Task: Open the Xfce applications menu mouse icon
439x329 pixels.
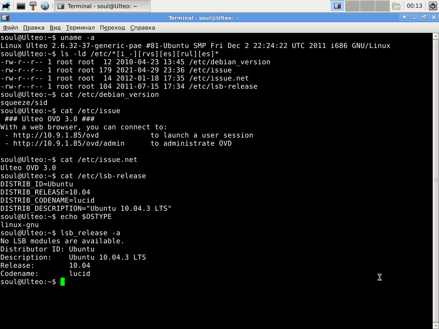Action: pyautogui.click(x=6, y=6)
